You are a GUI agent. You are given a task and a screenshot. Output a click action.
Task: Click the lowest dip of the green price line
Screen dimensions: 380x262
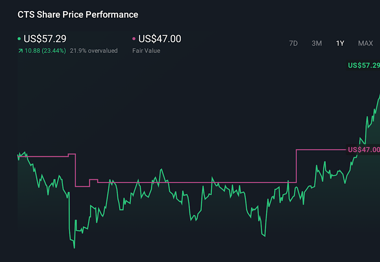tap(74, 247)
